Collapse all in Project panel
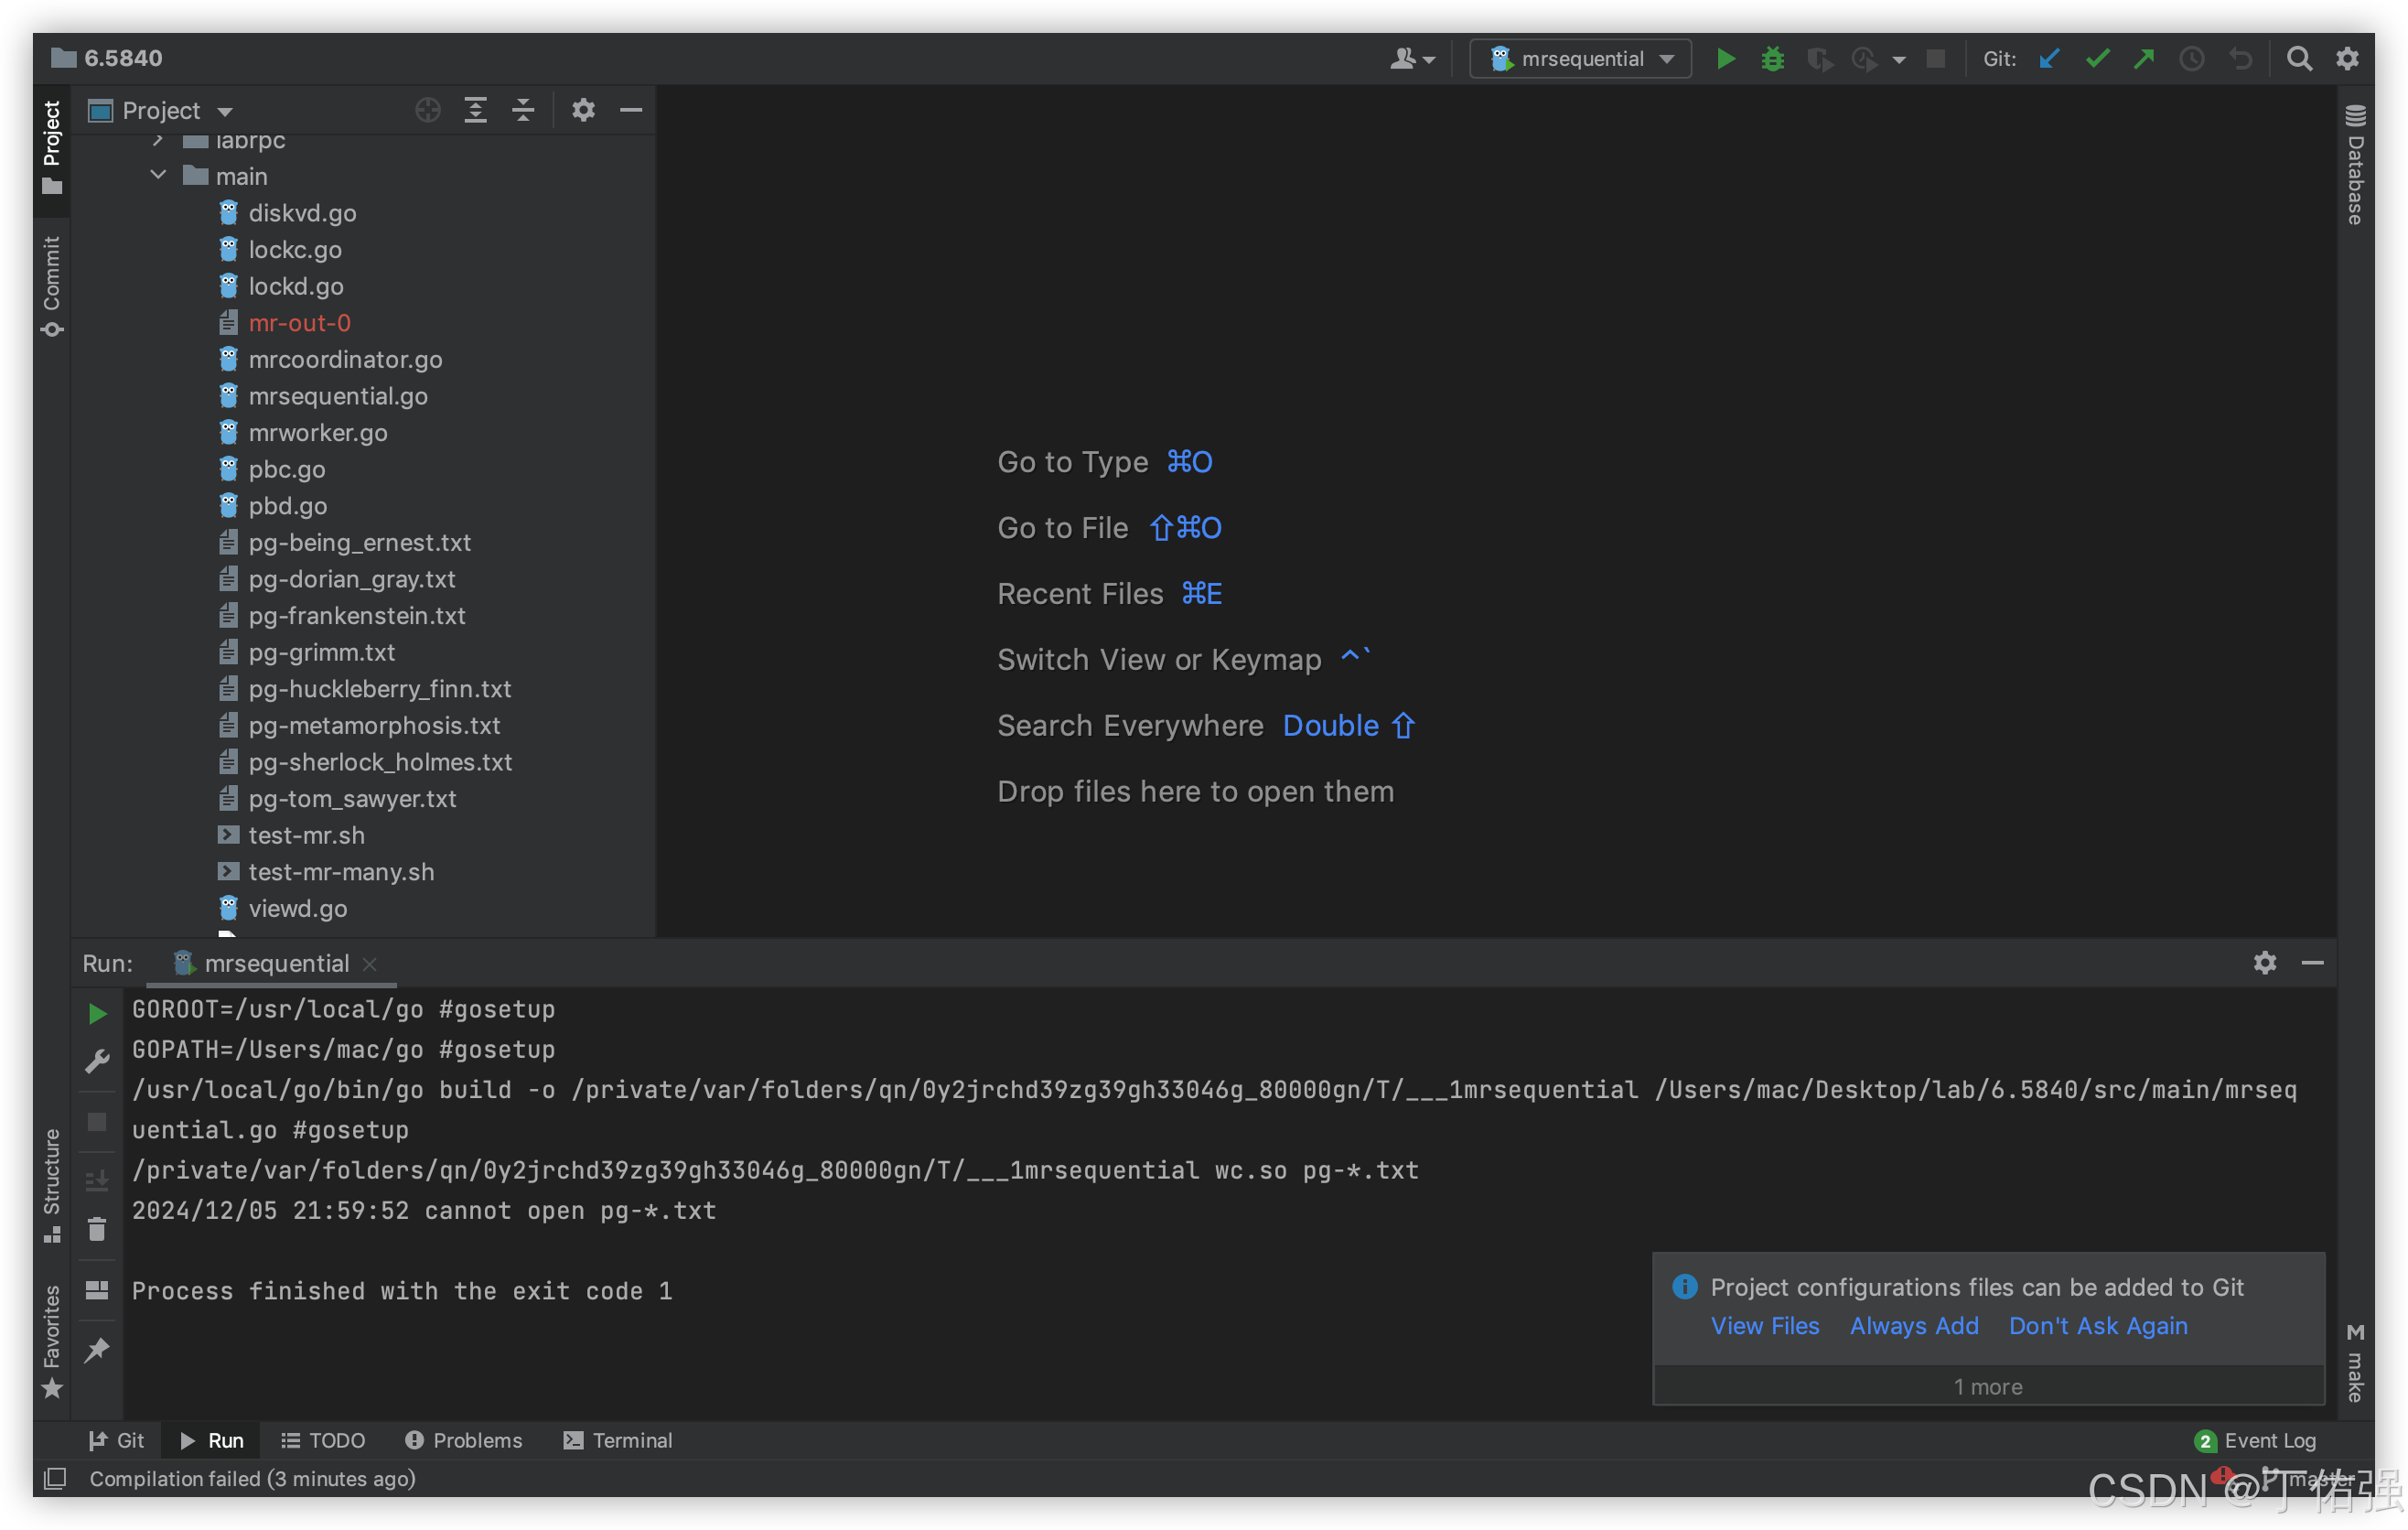The height and width of the screenshot is (1530, 2408). [523, 110]
